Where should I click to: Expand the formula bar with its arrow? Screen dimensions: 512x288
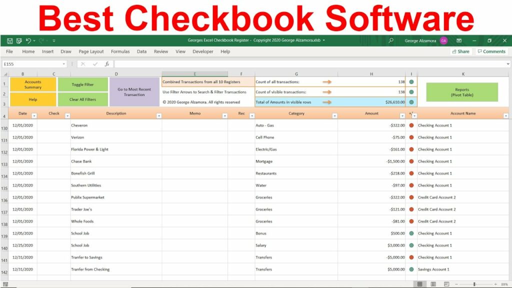tap(508, 64)
